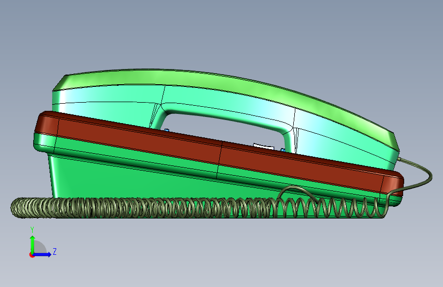The image size is (443, 287).
Task: Click the red origin dot of the triad
Action: [x=31, y=255]
